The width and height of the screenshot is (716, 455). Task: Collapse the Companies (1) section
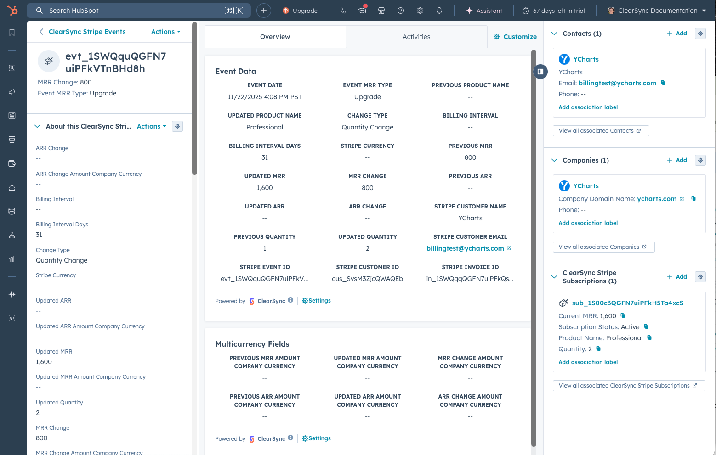554,160
